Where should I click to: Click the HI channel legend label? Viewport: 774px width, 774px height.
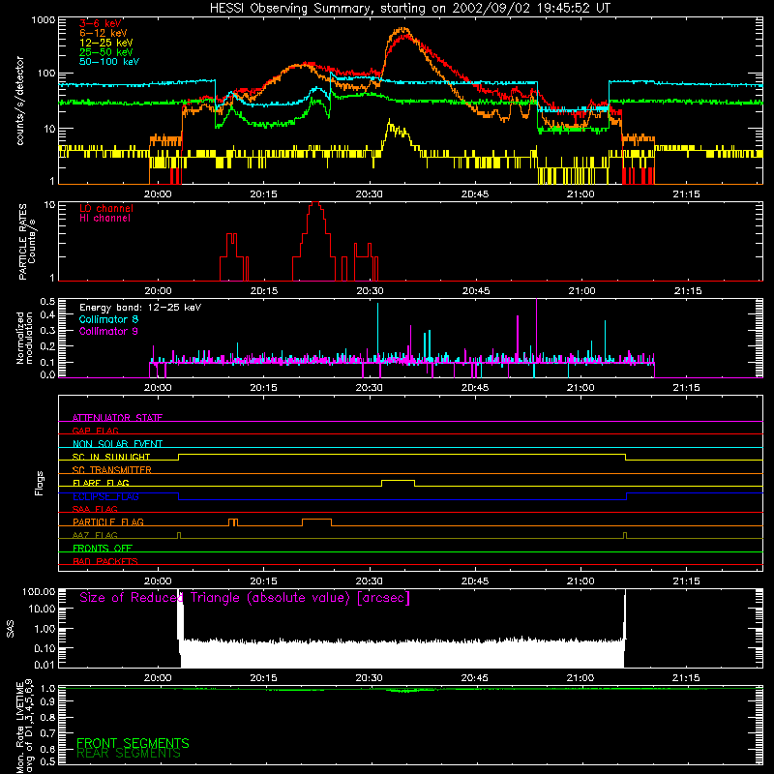pyautogui.click(x=104, y=219)
